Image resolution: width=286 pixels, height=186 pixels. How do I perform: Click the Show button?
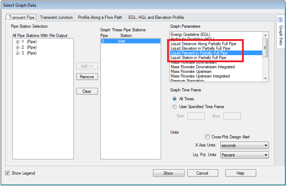(169, 173)
